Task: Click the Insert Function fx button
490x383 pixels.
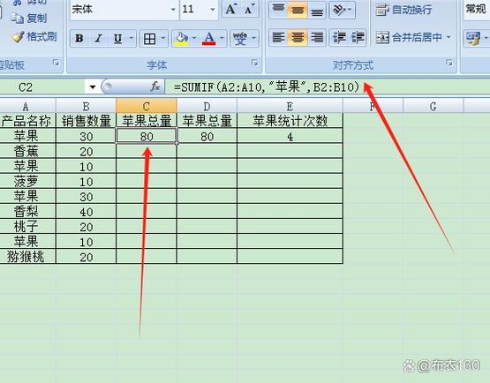Action: (x=155, y=86)
